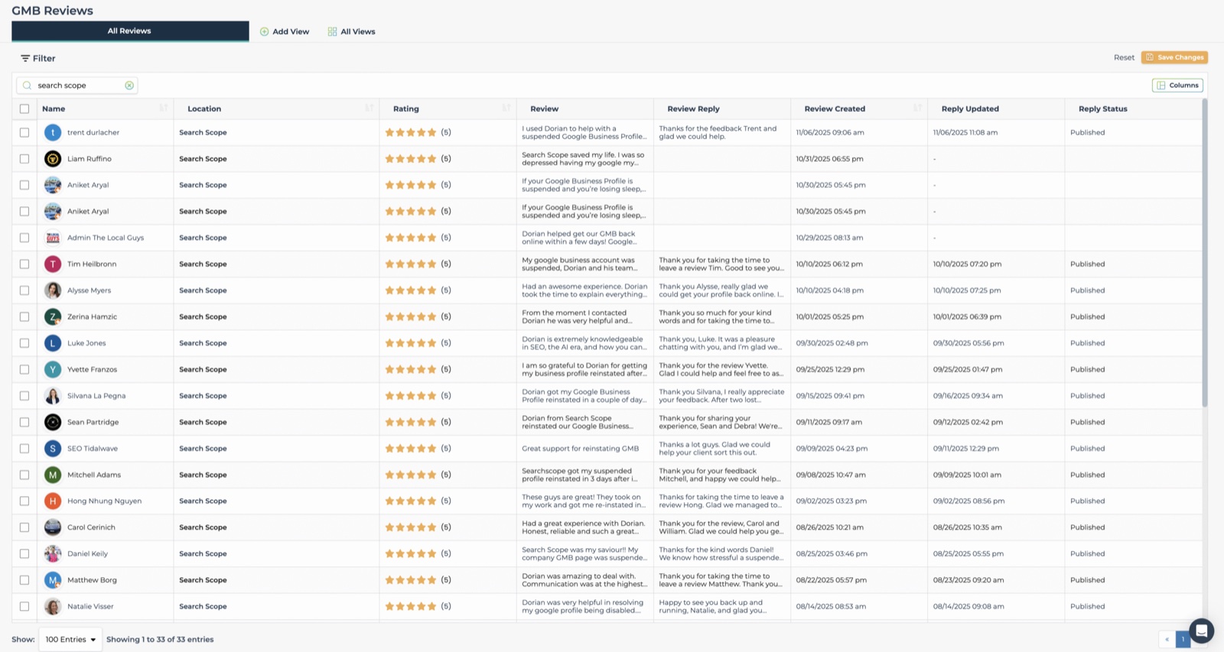Click Zerina Hamzic's avatar
Viewport: 1224px width, 652px height.
tap(53, 316)
